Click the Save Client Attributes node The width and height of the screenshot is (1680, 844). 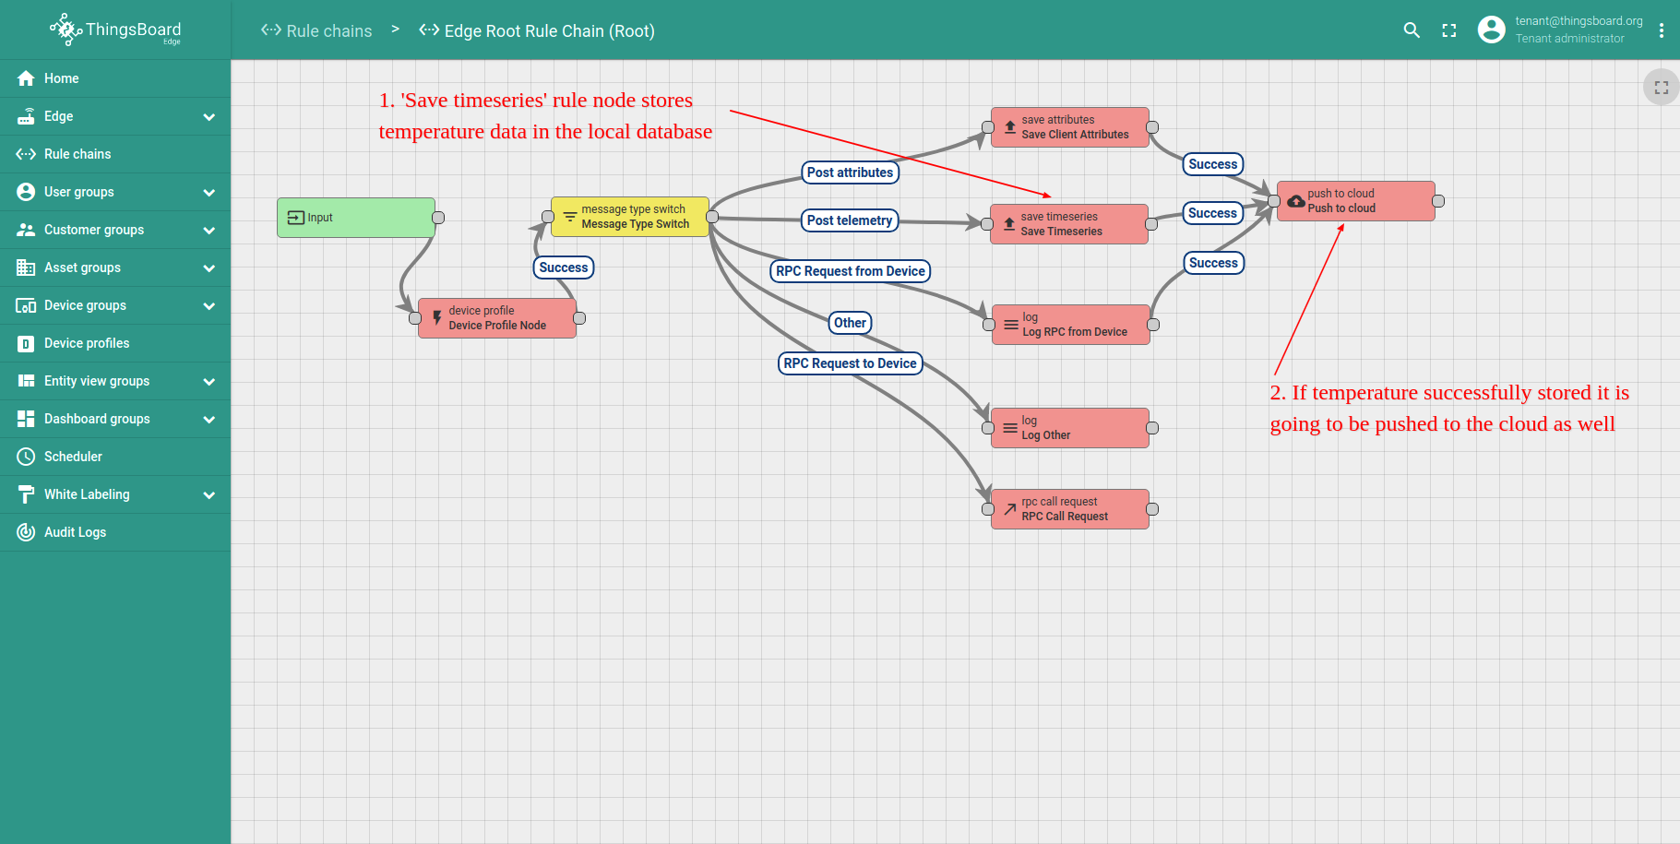(x=1070, y=127)
